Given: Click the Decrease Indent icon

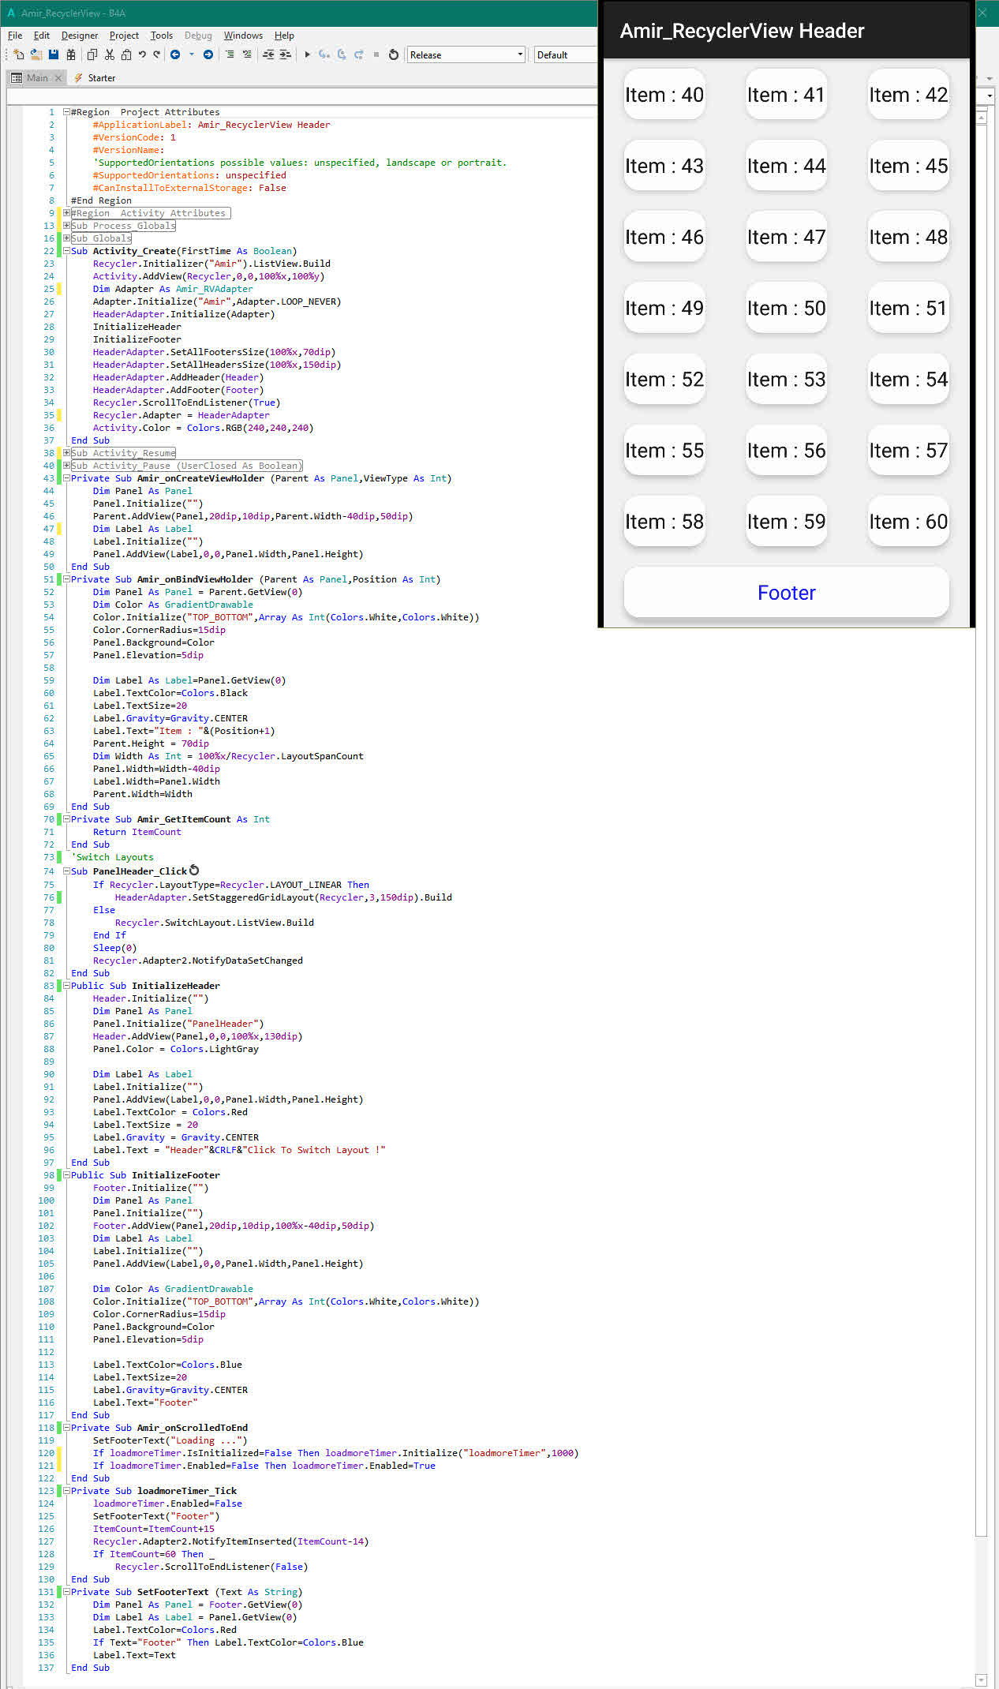Looking at the screenshot, I should 268,54.
